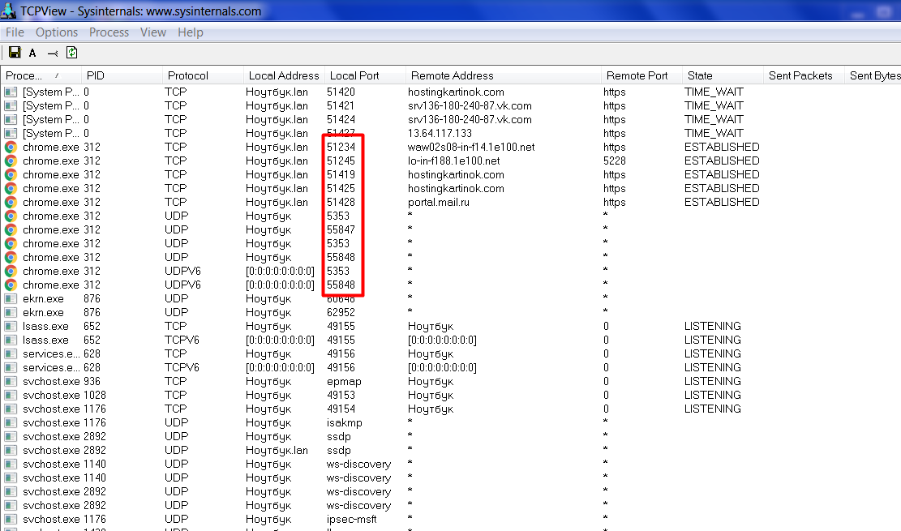Open the Options menu
This screenshot has height=531, width=901.
pyautogui.click(x=56, y=32)
